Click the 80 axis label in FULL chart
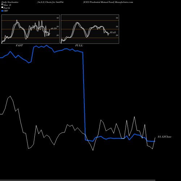181x181 pixels. point(117,18)
